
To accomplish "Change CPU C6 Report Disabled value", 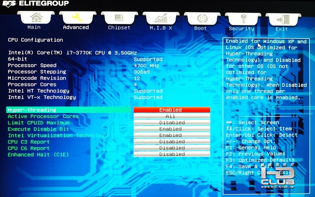I will click(172, 148).
